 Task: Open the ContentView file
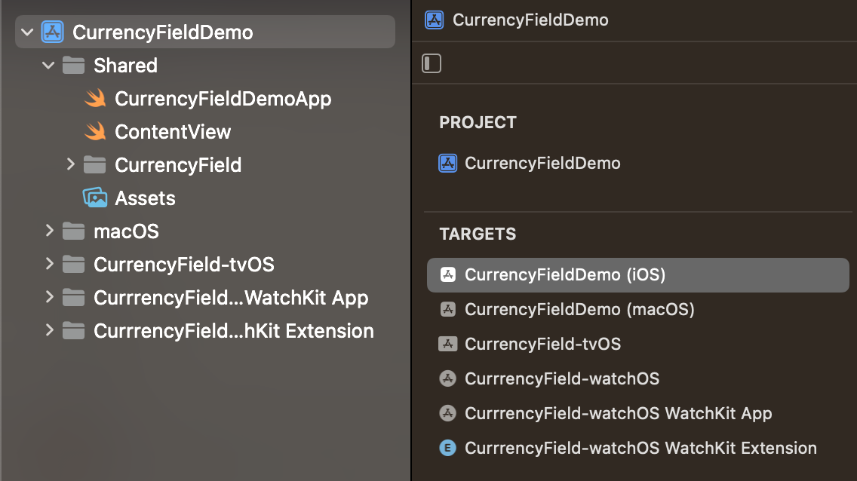[173, 132]
